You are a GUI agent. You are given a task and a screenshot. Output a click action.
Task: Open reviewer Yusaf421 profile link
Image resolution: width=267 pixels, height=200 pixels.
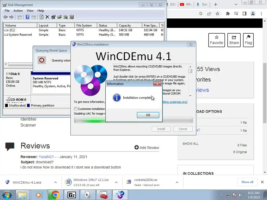[x=46, y=157]
